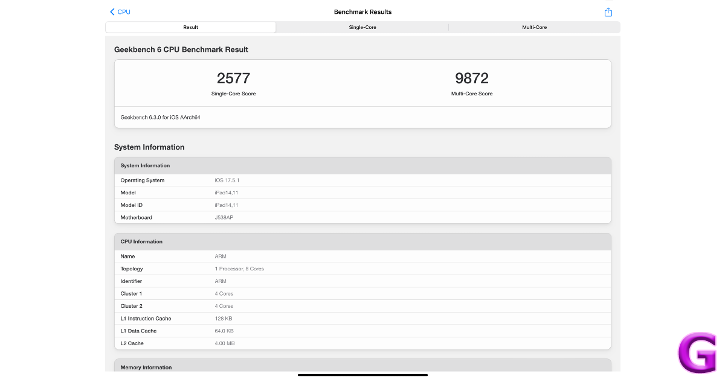Select L2 Cache value 4.00 MB
This screenshot has height=379, width=725.
[x=225, y=343]
